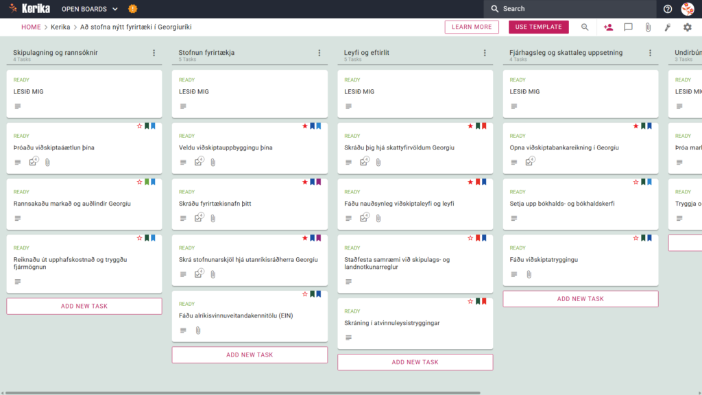This screenshot has height=395, width=702.
Task: Open board search magnifier icon
Action: [585, 27]
